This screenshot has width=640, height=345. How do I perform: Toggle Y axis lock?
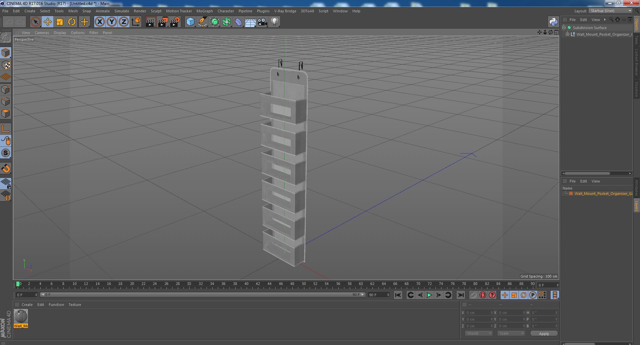click(111, 22)
